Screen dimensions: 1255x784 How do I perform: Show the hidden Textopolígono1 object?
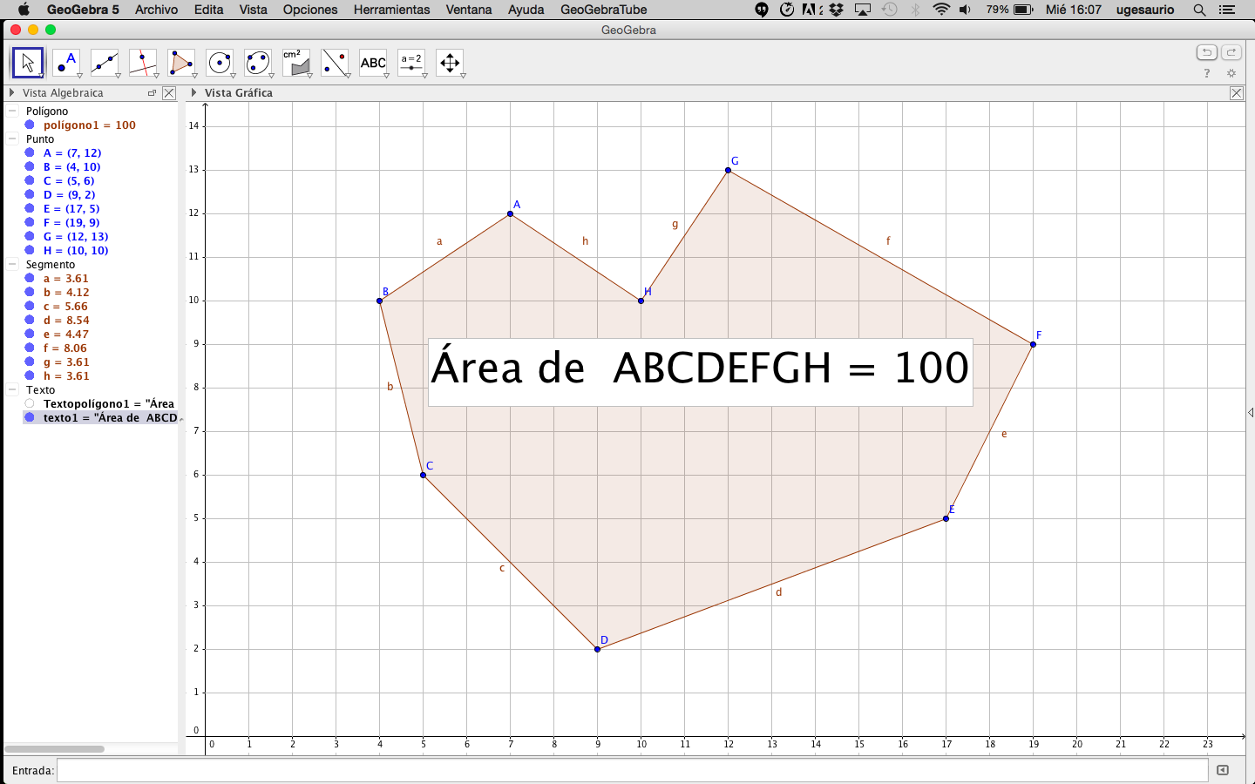[30, 404]
